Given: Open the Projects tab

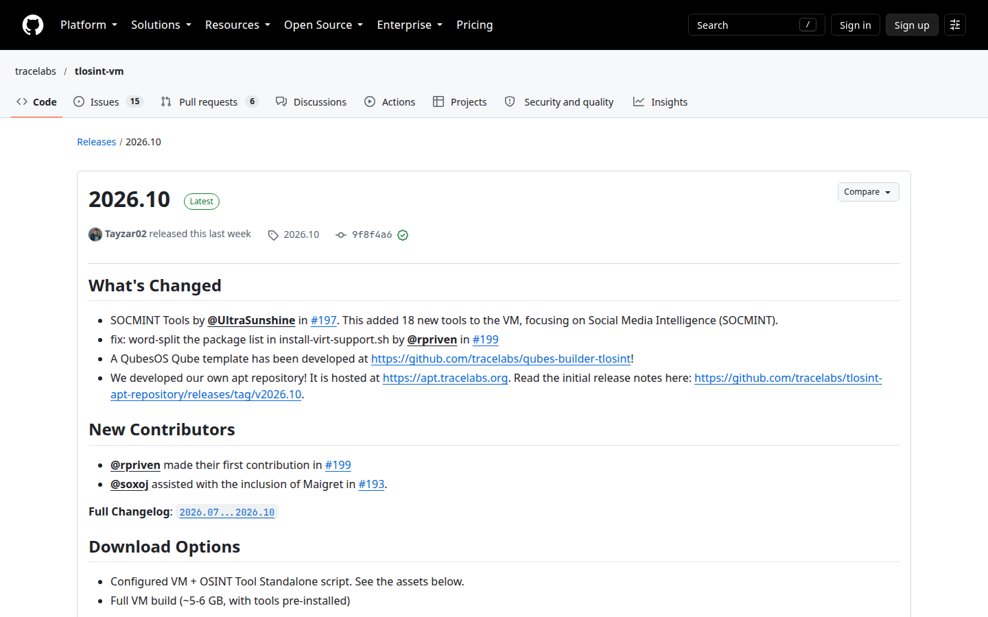Looking at the screenshot, I should (x=460, y=101).
